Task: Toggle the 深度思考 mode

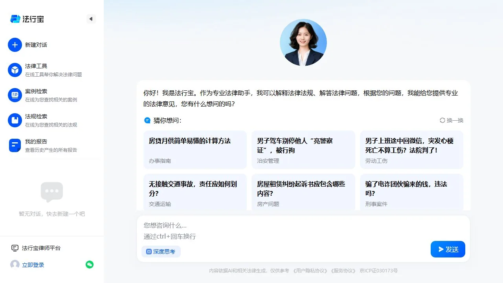Action: click(x=161, y=252)
